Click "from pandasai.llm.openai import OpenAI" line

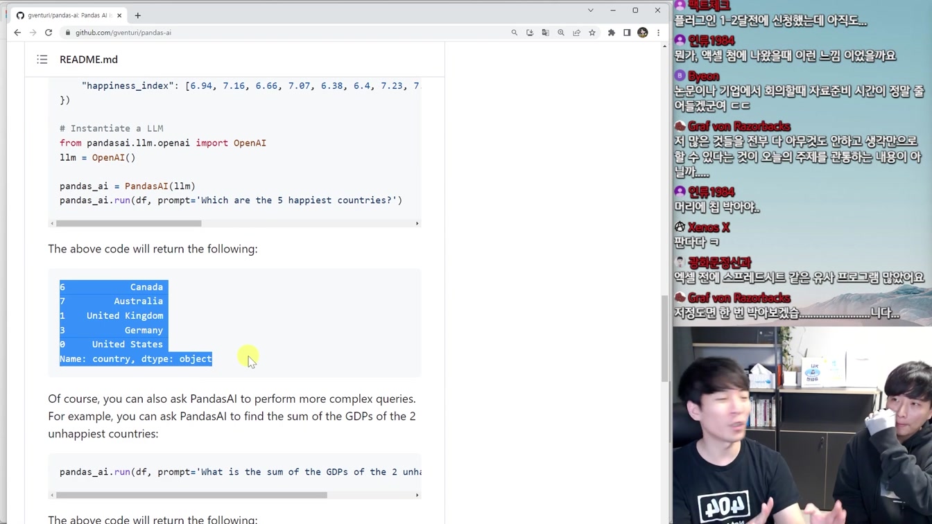coord(163,143)
